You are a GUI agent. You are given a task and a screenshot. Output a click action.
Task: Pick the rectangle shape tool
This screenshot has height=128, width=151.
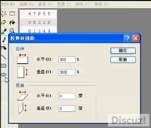coord(4,66)
